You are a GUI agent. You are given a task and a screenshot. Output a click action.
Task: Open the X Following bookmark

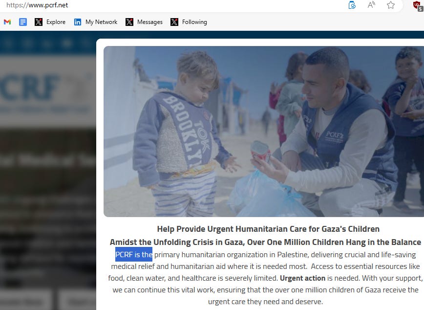189,22
